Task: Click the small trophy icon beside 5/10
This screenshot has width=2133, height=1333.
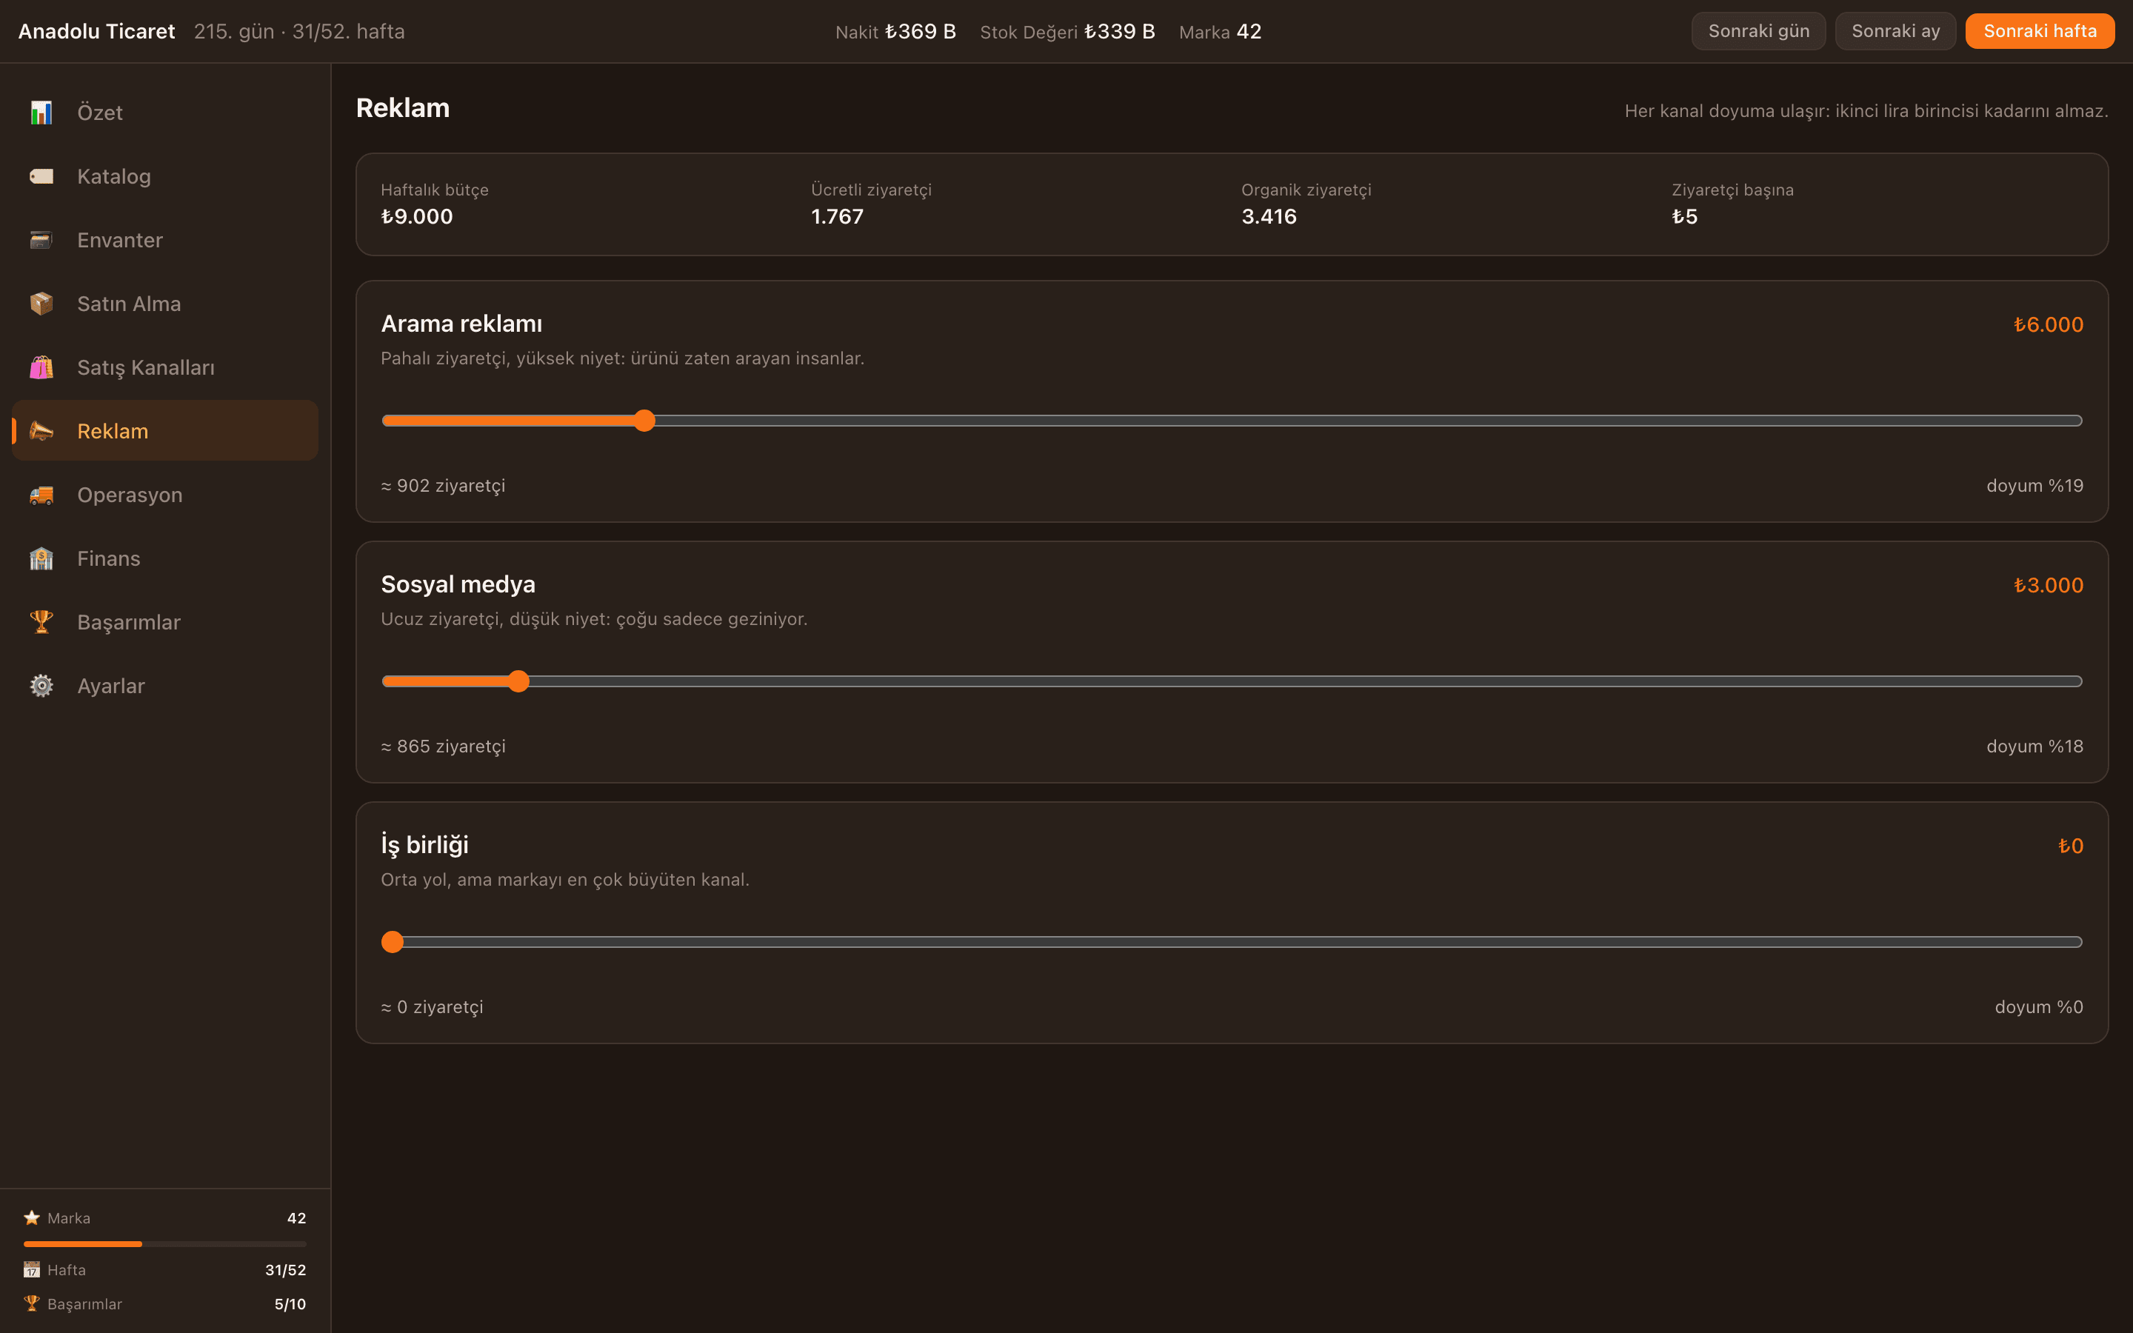Action: coord(32,1303)
